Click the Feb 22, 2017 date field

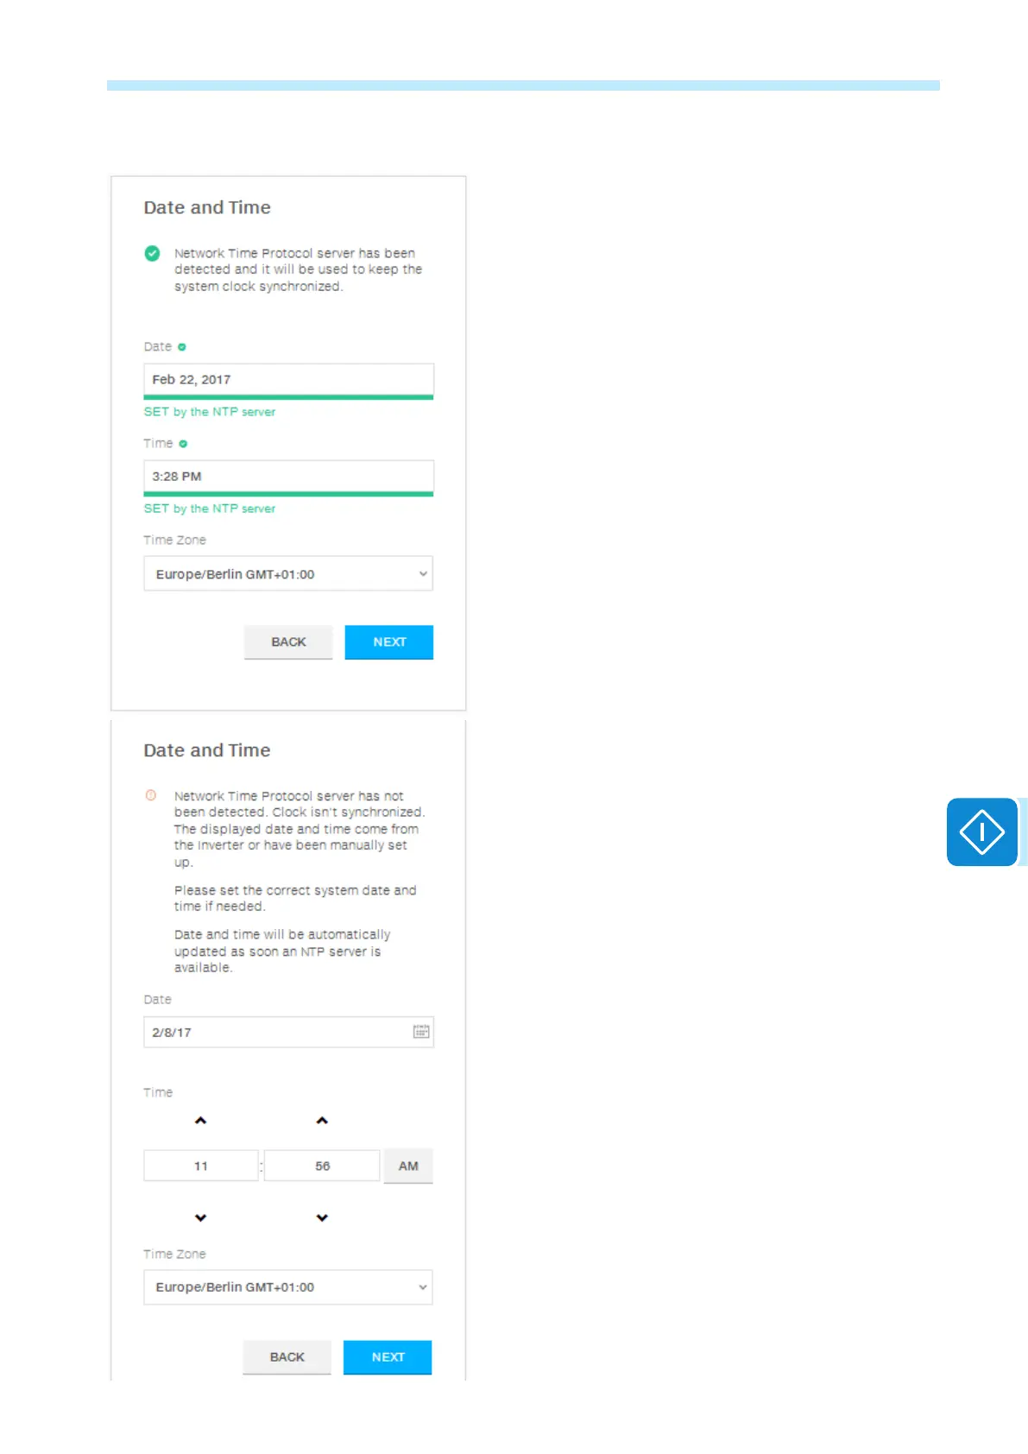(288, 381)
